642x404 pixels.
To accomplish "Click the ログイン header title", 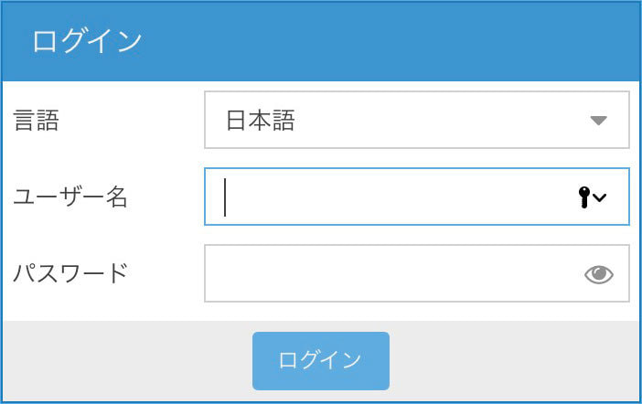I will 87,41.
